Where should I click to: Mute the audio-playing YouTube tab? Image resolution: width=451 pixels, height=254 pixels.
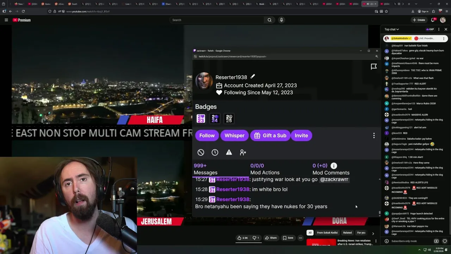[368, 4]
